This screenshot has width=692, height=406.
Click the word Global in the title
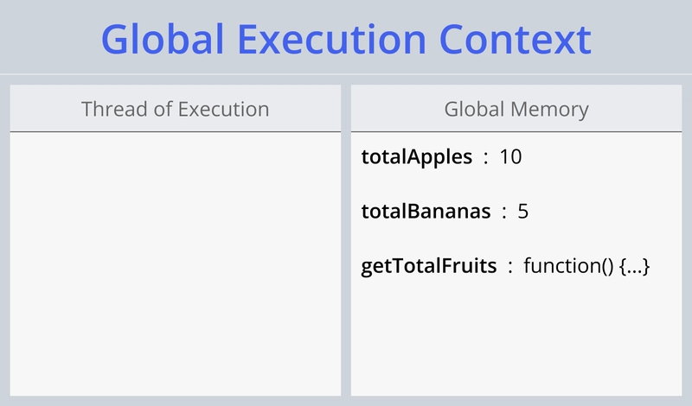163,40
